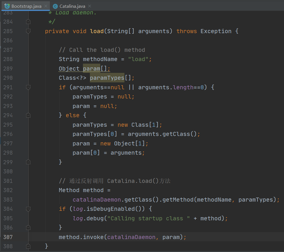Click line number 285 in the gutter
Viewport: 284px width, 252px height.
click(8, 31)
